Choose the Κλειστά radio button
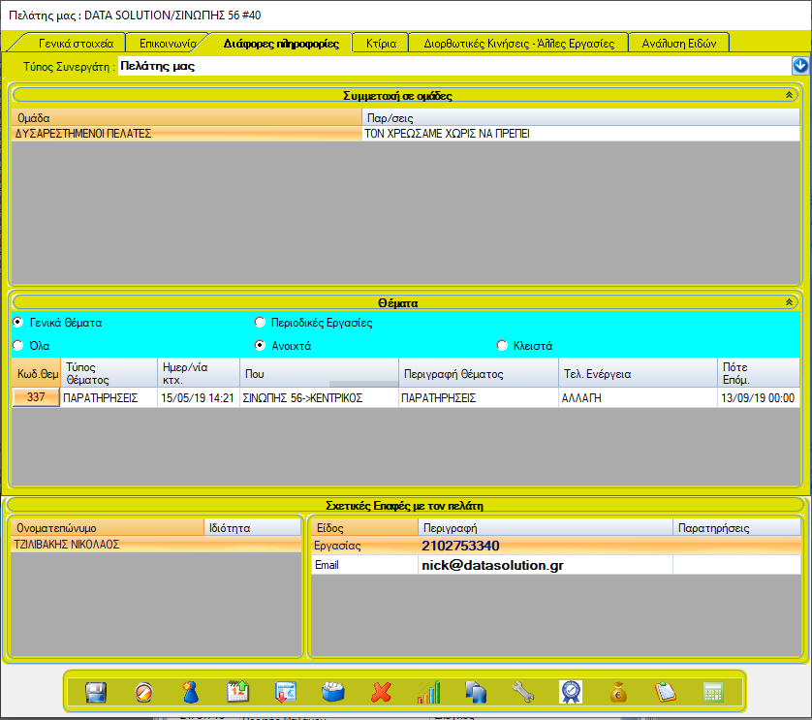This screenshot has height=720, width=812. tap(502, 346)
